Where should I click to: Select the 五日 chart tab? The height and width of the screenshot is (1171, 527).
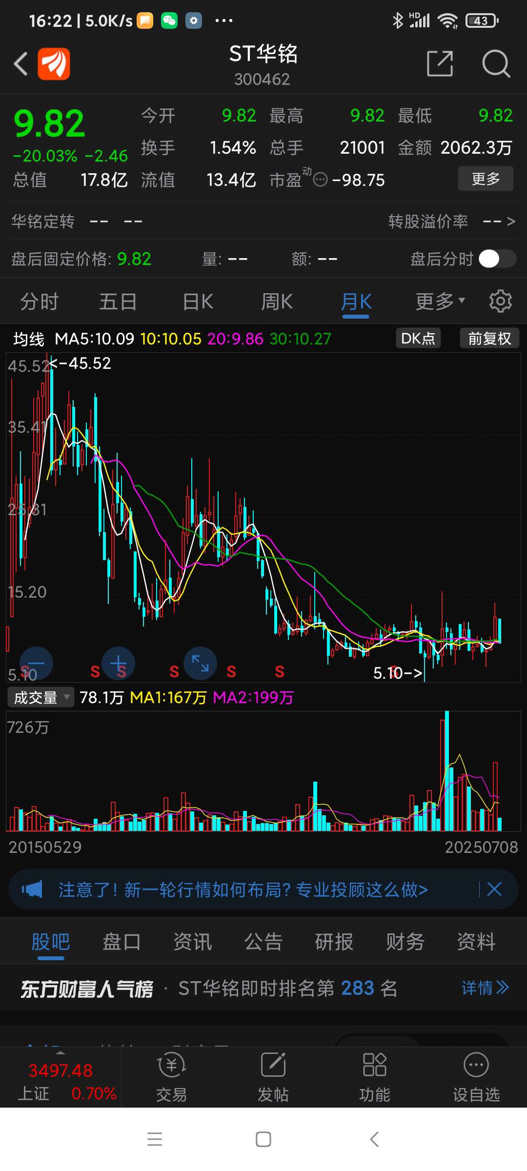(118, 302)
